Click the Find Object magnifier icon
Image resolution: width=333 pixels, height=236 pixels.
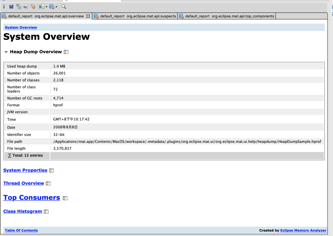pos(64,6)
